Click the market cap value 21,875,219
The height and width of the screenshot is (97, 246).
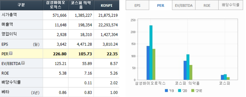pos(108,15)
